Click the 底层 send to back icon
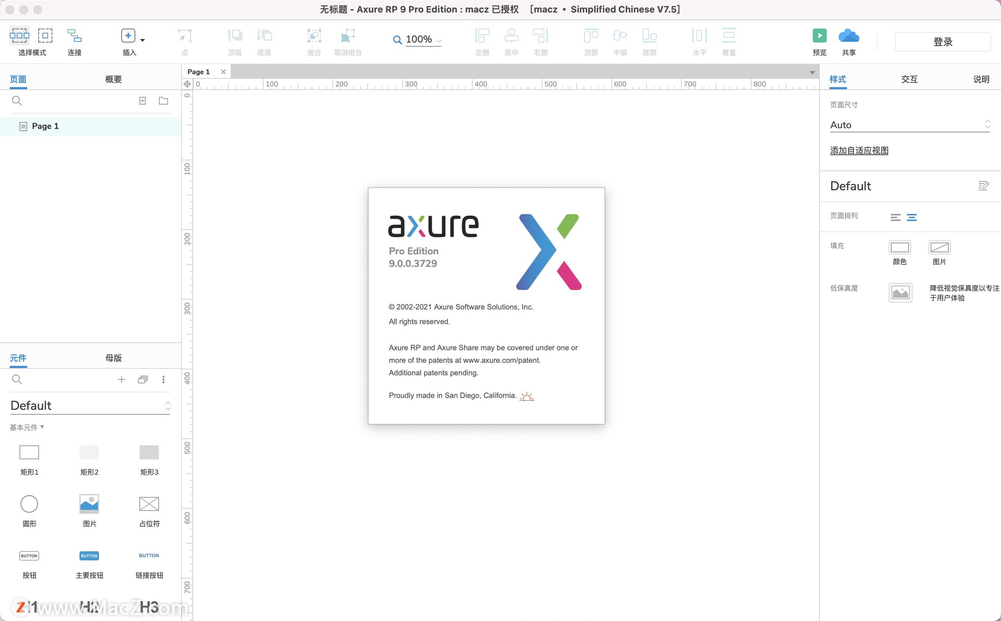 [x=264, y=35]
